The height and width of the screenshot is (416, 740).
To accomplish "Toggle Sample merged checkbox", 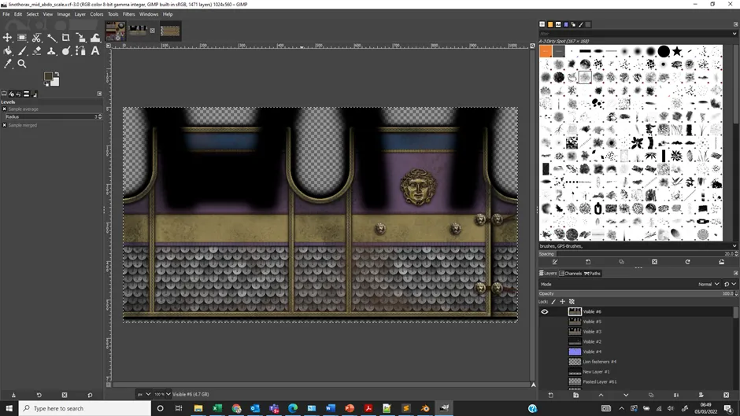I will click(x=4, y=126).
